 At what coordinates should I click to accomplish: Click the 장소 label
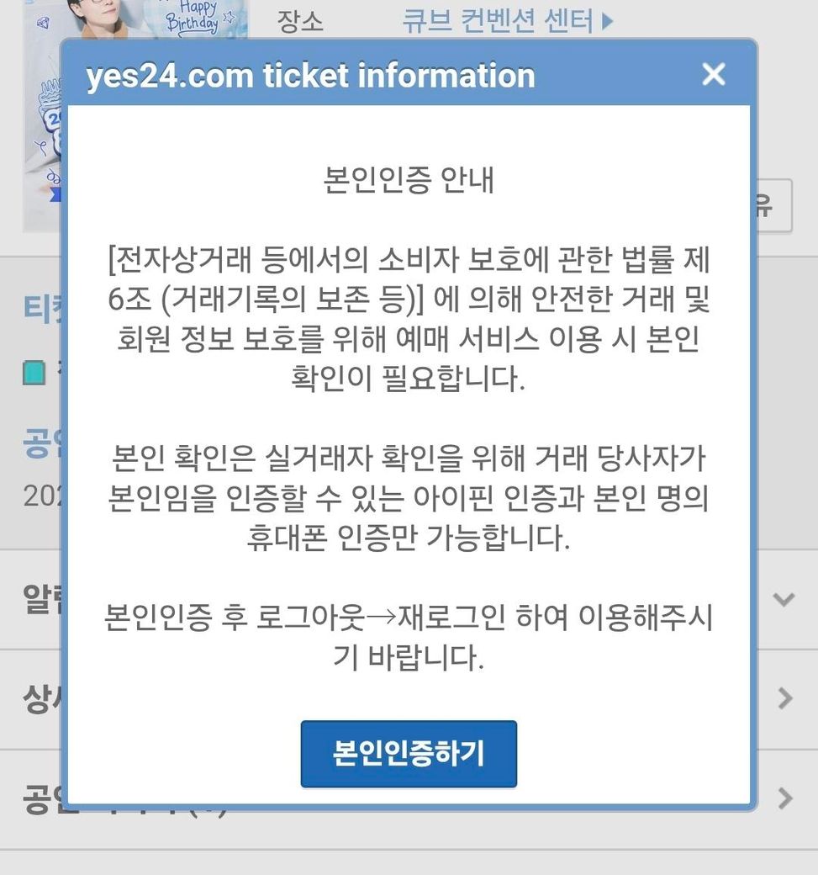(300, 22)
